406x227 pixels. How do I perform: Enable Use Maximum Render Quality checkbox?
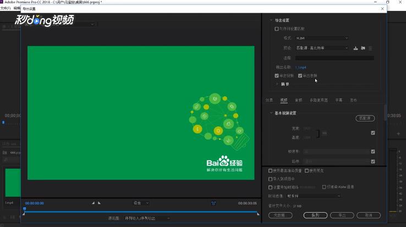click(270, 170)
